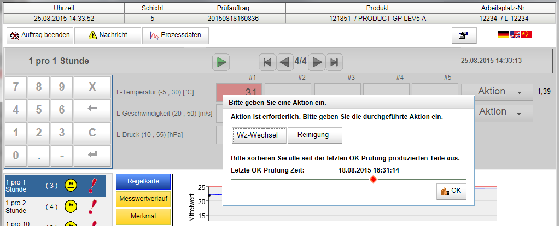The height and width of the screenshot is (226, 560).
Task: Open the Nachricht warning message button
Action: [108, 35]
